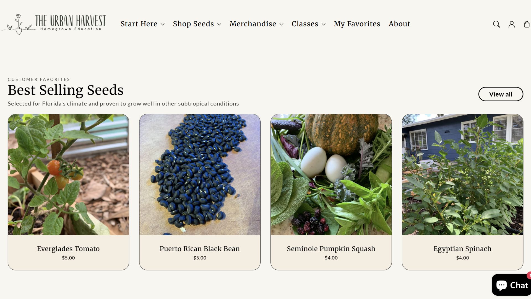Image resolution: width=531 pixels, height=299 pixels.
Task: Click the pumpkin and eggs product photo
Action: coord(331,174)
